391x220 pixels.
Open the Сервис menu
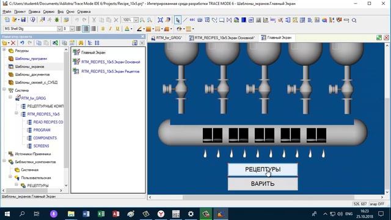tap(49, 12)
